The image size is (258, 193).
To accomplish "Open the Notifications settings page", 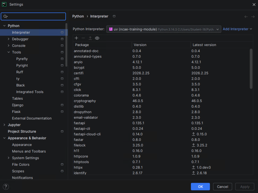I will pos(22,178).
